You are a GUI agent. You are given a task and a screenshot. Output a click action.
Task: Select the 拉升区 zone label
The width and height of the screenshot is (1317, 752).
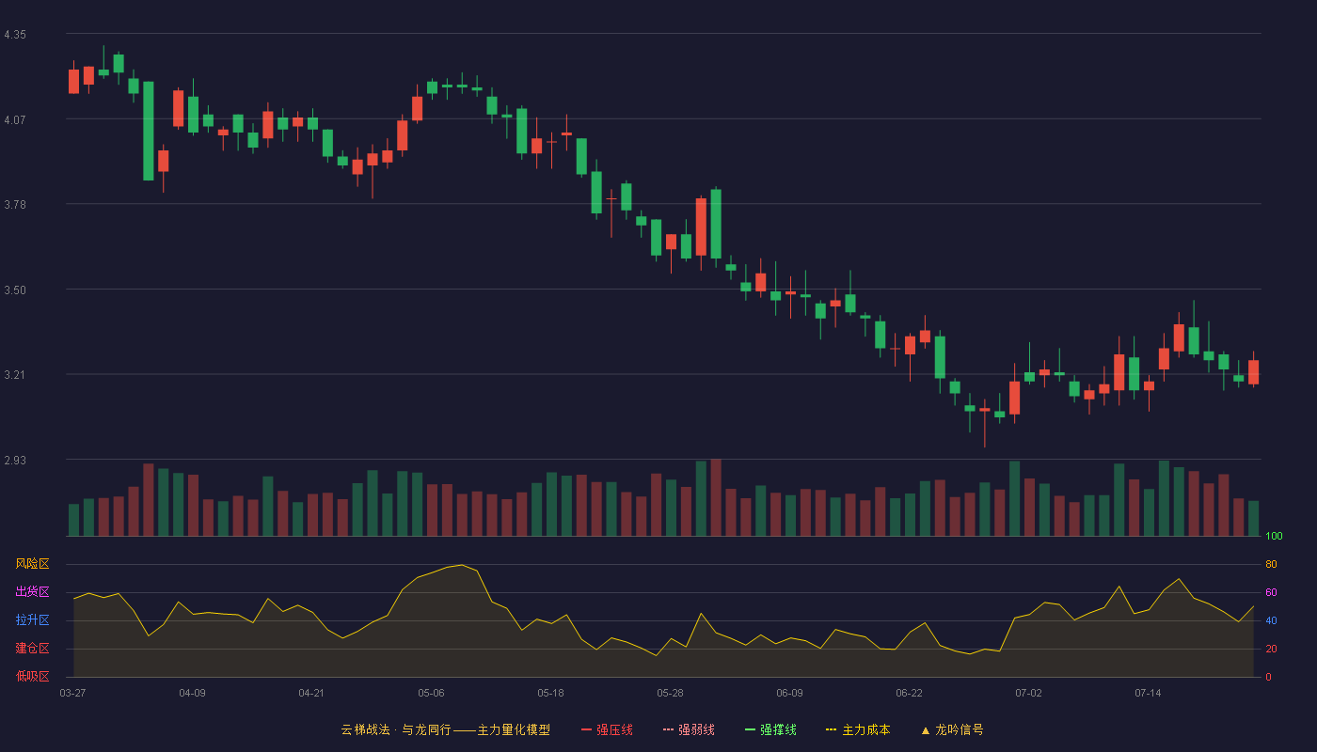pyautogui.click(x=33, y=620)
